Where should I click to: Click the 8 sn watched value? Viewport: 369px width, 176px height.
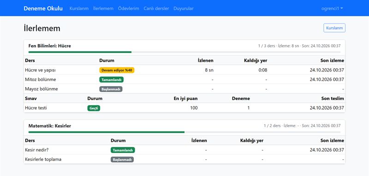209,70
